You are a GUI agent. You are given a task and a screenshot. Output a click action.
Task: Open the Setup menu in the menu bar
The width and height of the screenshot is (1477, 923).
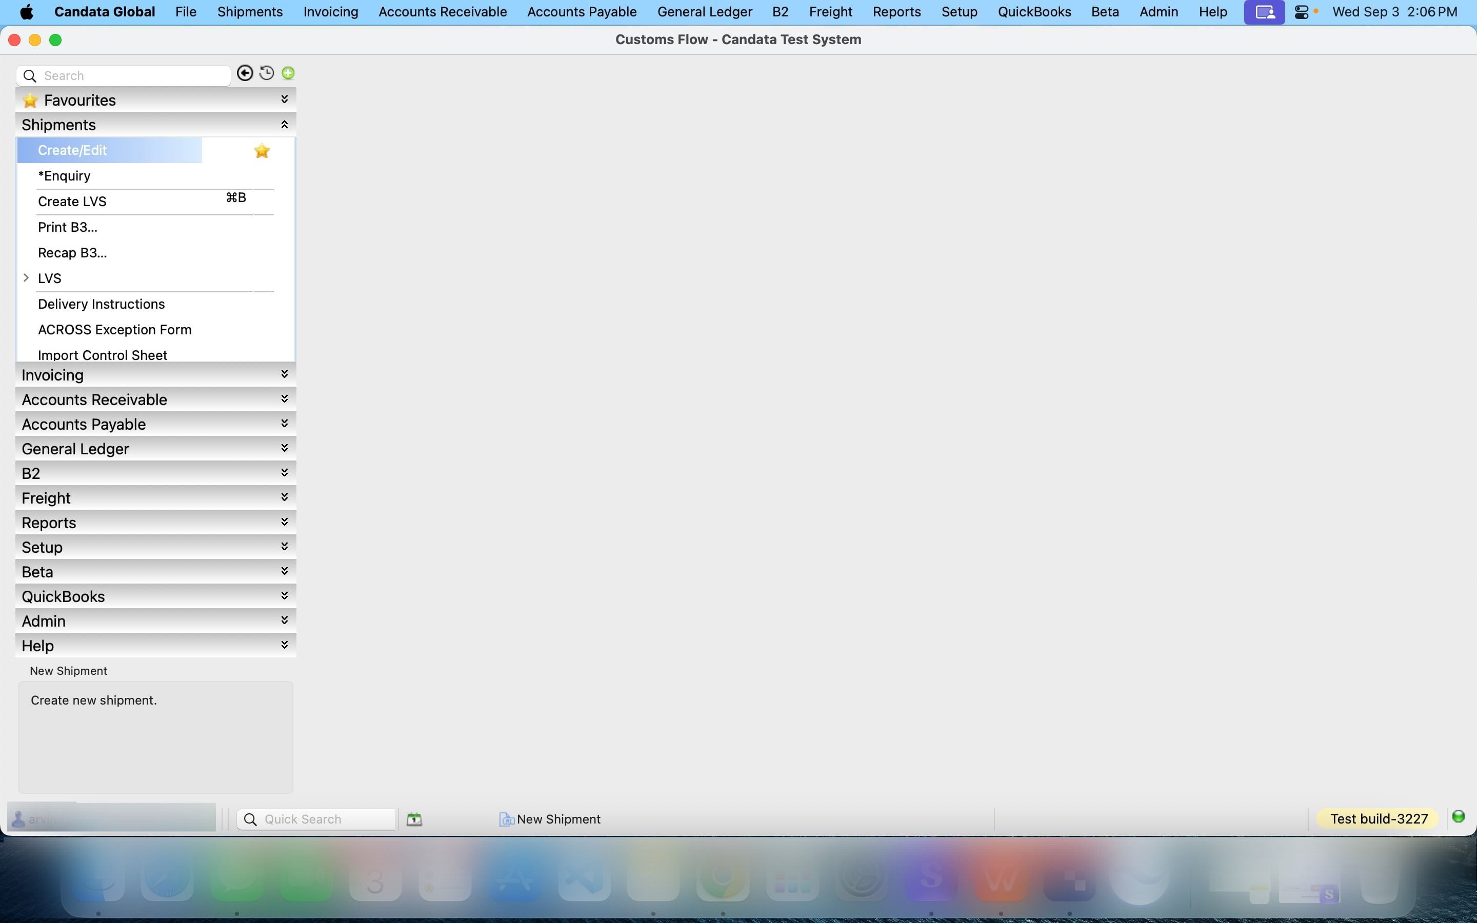click(959, 12)
